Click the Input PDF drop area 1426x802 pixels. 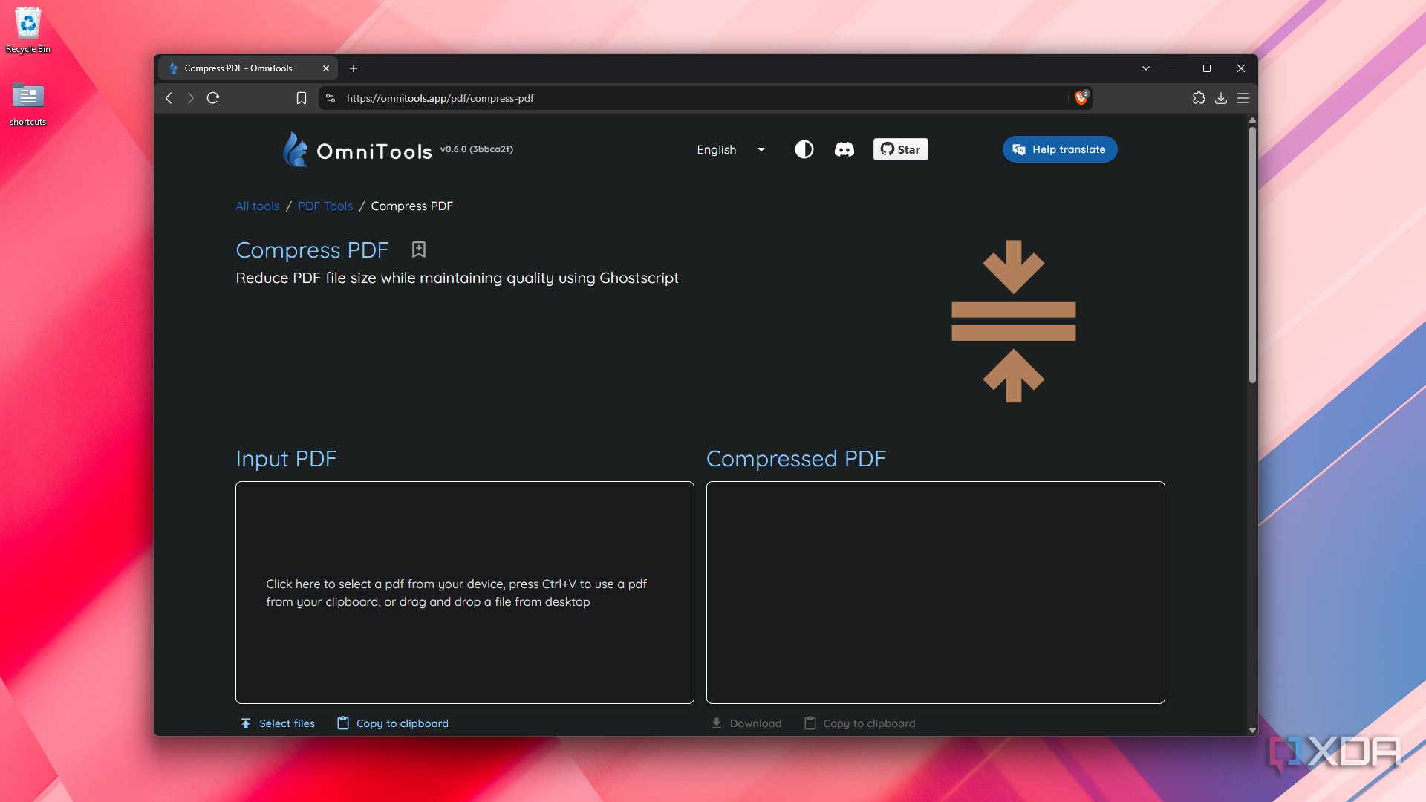[x=465, y=593]
